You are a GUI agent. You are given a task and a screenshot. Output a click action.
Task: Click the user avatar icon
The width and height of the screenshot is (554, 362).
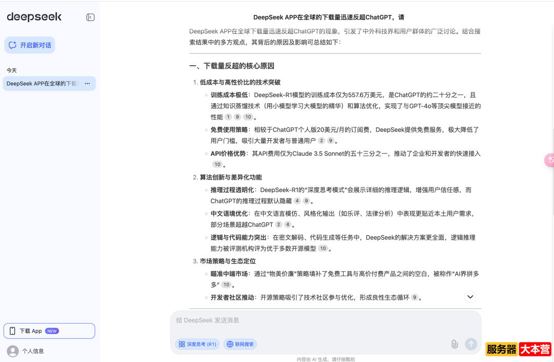[x=13, y=351]
